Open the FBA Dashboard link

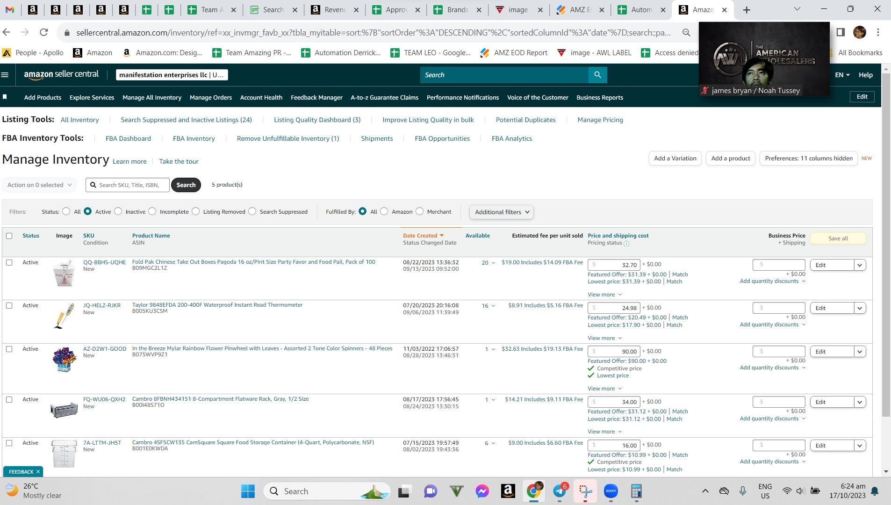[128, 138]
